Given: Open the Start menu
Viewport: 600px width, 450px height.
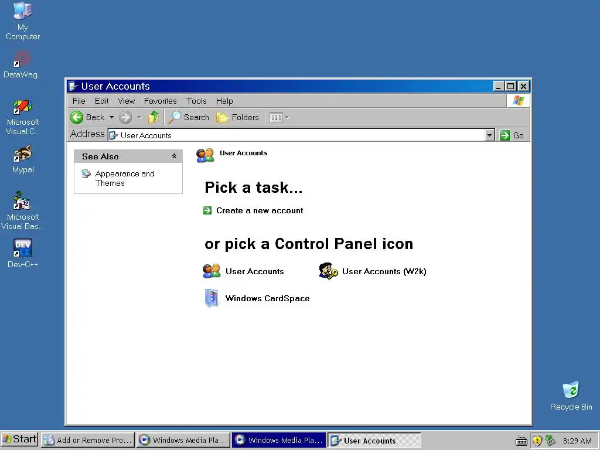Looking at the screenshot, I should click(19, 439).
